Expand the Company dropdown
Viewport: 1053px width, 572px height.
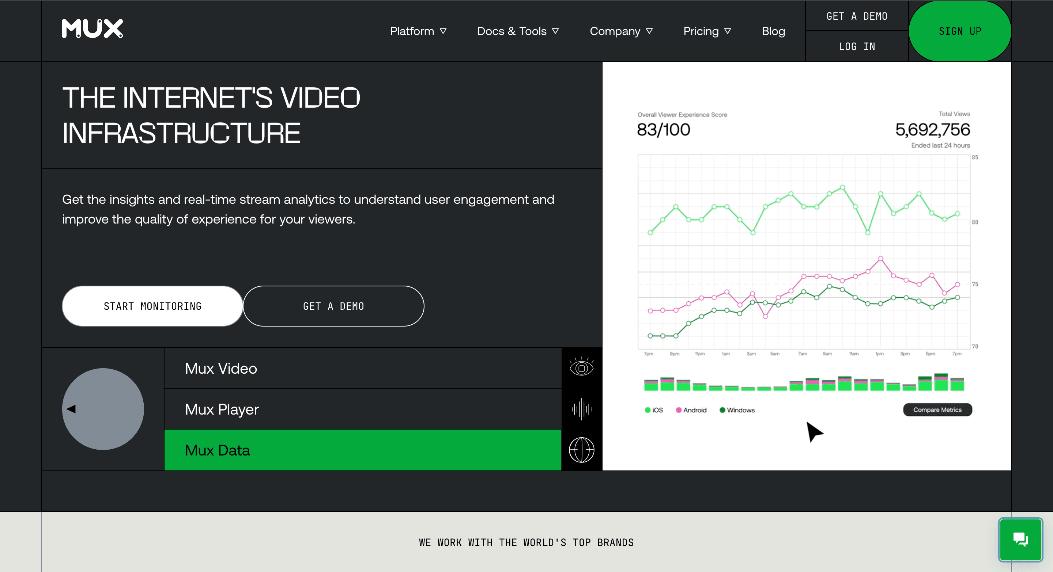(621, 31)
